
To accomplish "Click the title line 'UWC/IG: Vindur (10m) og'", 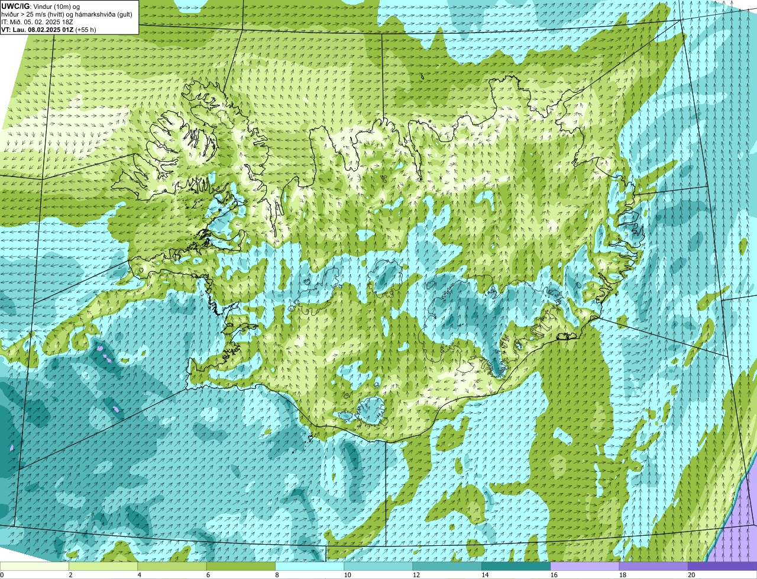I will (x=40, y=7).
